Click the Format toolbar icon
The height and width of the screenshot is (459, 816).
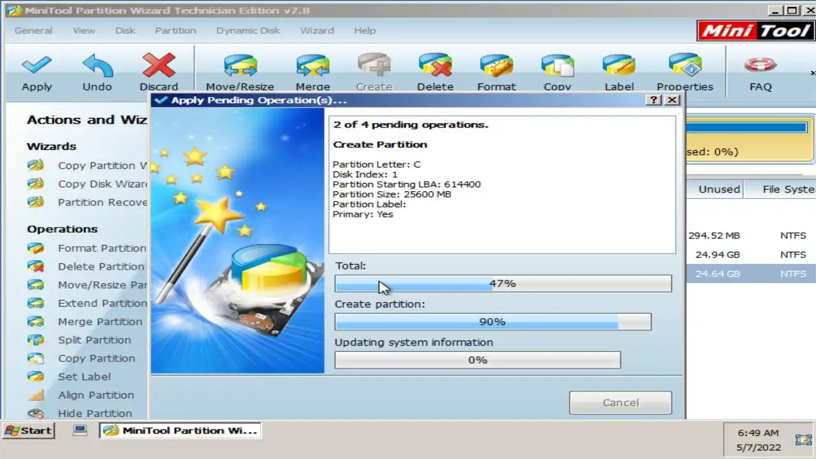click(497, 65)
